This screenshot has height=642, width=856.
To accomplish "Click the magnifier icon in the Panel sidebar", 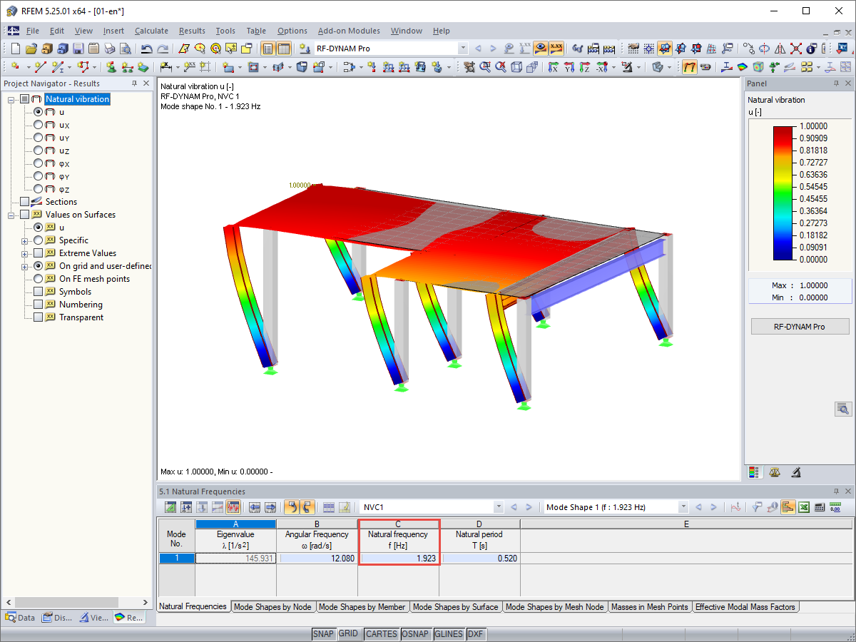I will coord(842,409).
